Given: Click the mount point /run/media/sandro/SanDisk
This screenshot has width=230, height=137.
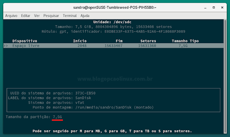Looking at the screenshot, I should [103, 108].
